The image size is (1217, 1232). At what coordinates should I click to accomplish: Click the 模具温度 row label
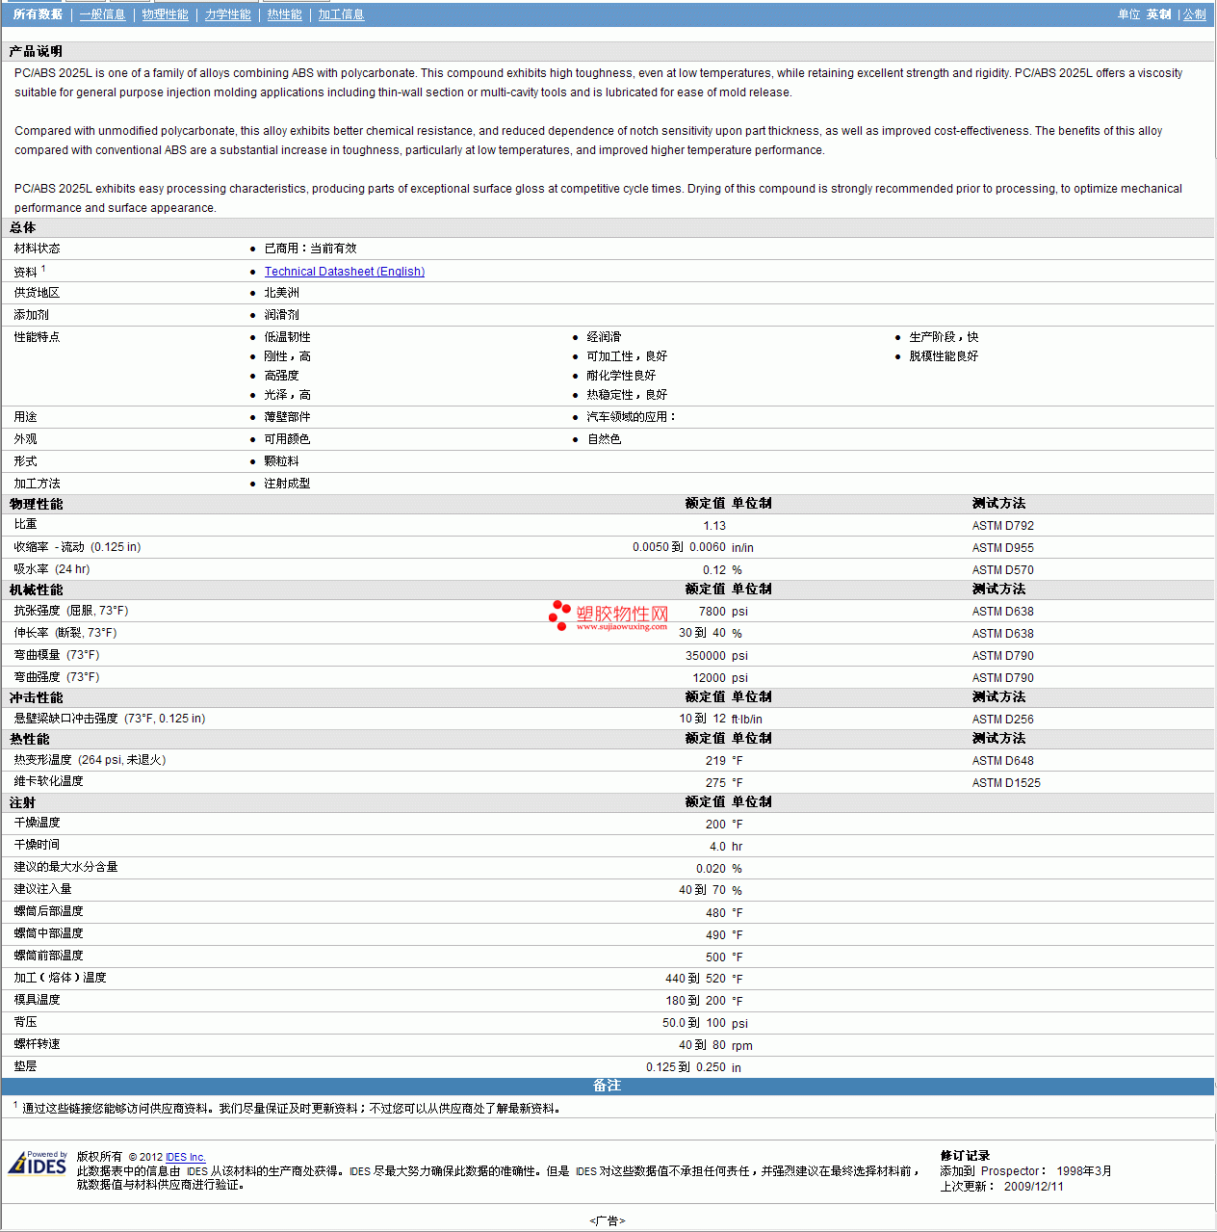click(37, 1000)
